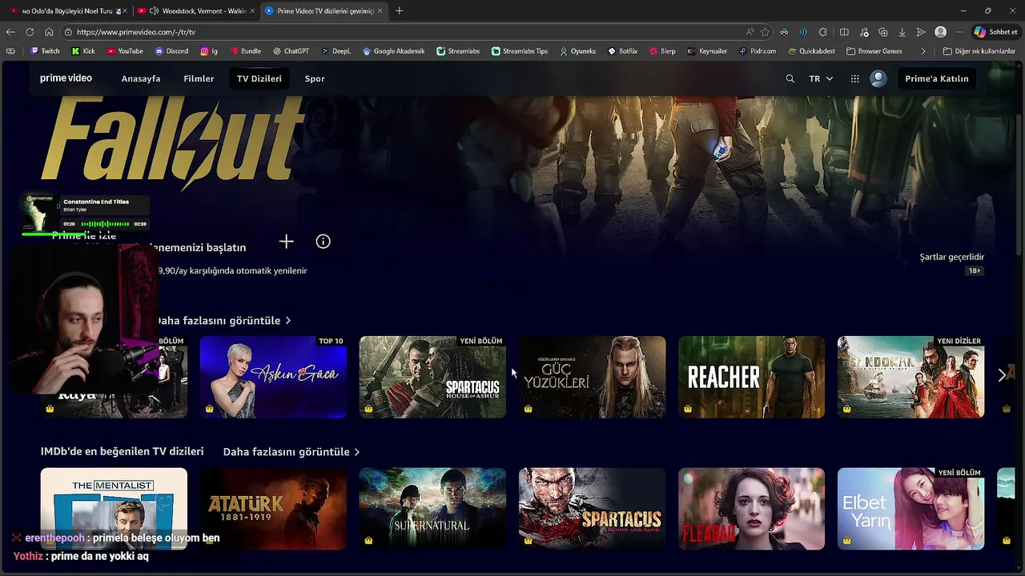Screen dimensions: 1025x576
Task: Click the prime video logo
Action: [x=66, y=78]
